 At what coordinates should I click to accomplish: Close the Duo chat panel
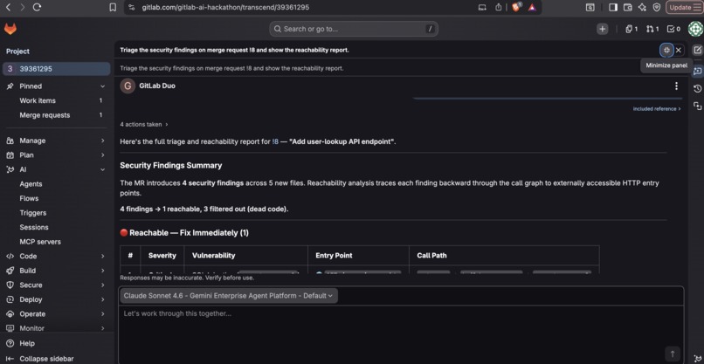pyautogui.click(x=679, y=50)
